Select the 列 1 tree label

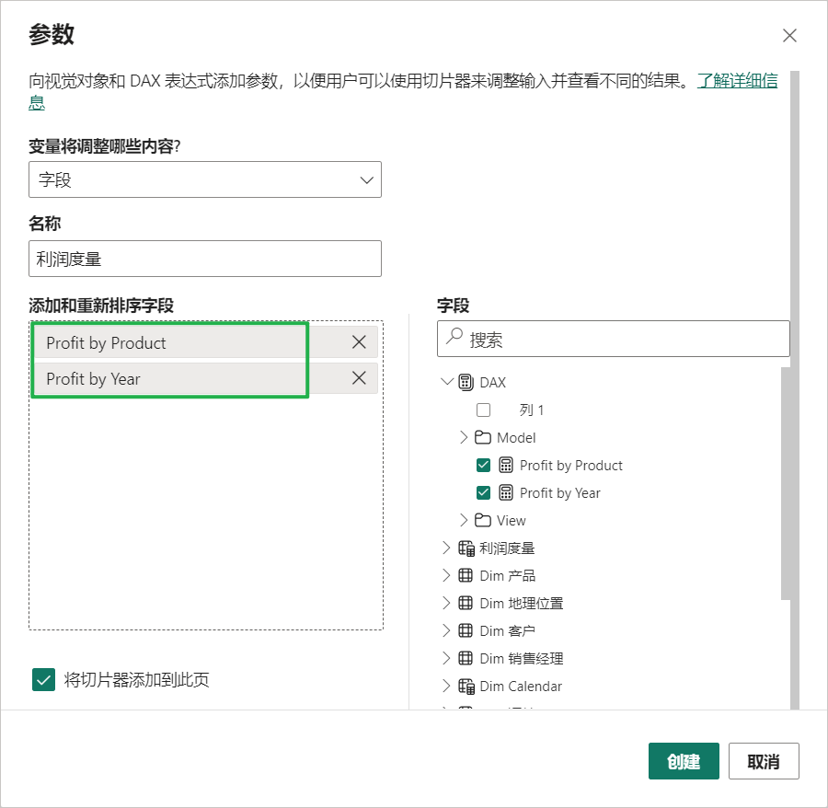pos(531,410)
